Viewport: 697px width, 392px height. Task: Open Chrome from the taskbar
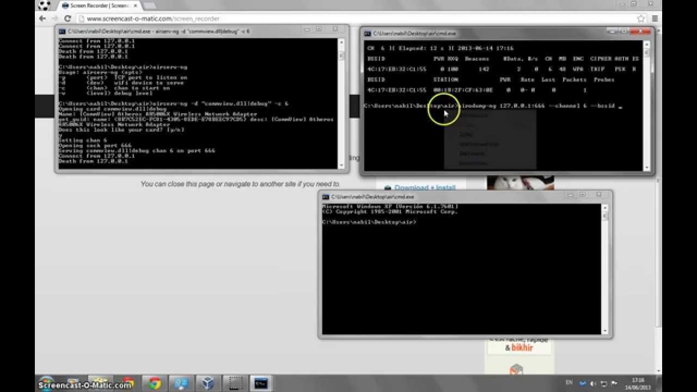point(154,383)
